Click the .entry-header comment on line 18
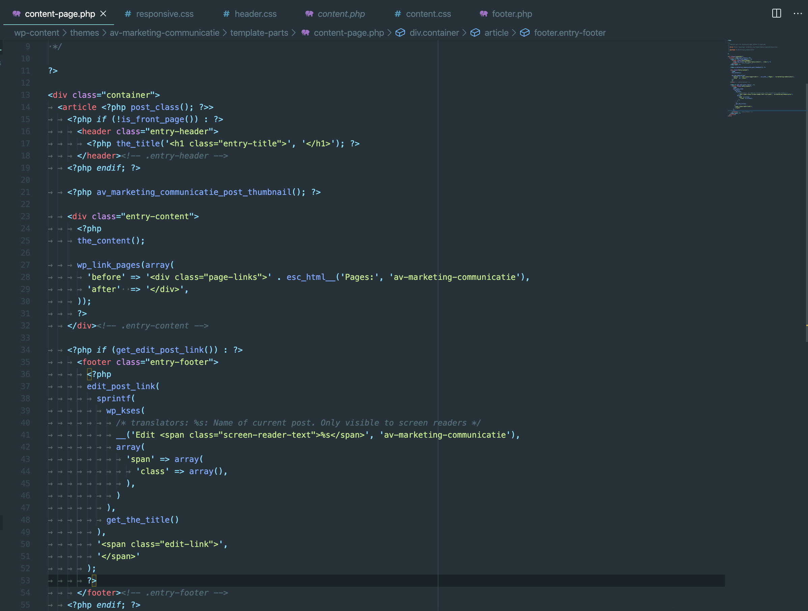Screen dimensions: 808x611 click(x=174, y=155)
